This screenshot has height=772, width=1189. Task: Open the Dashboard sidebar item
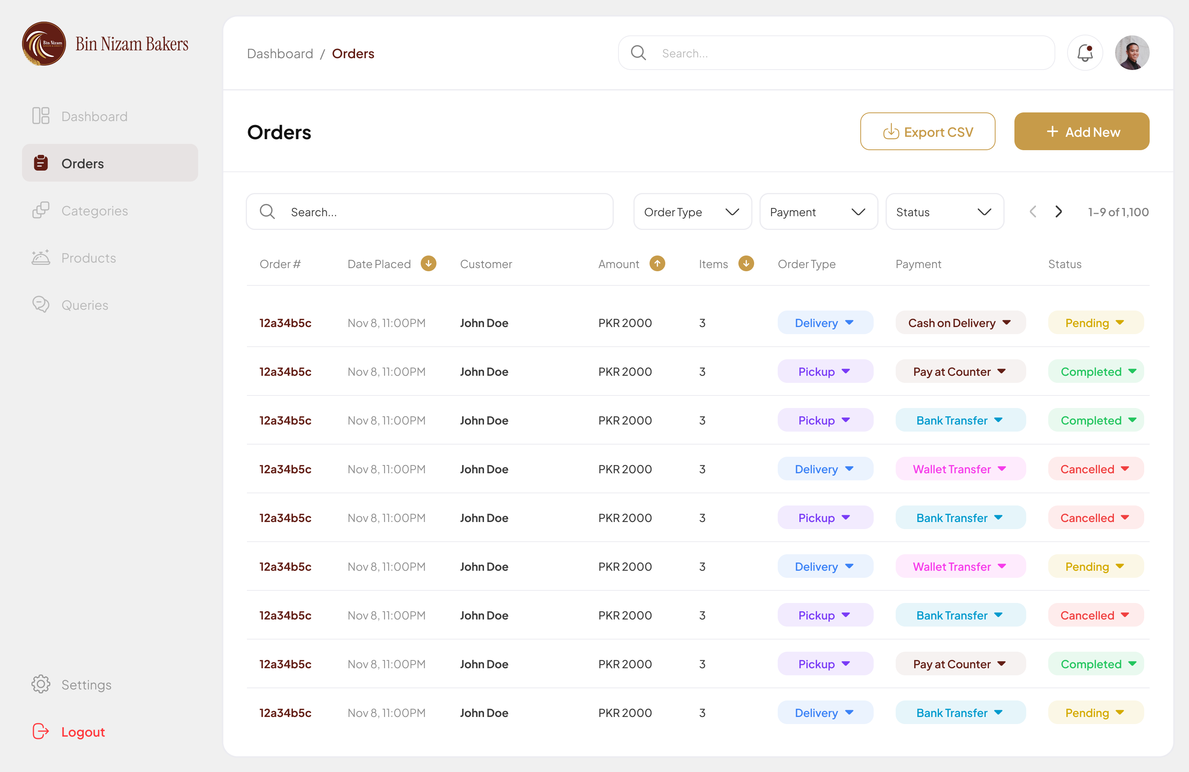94,116
